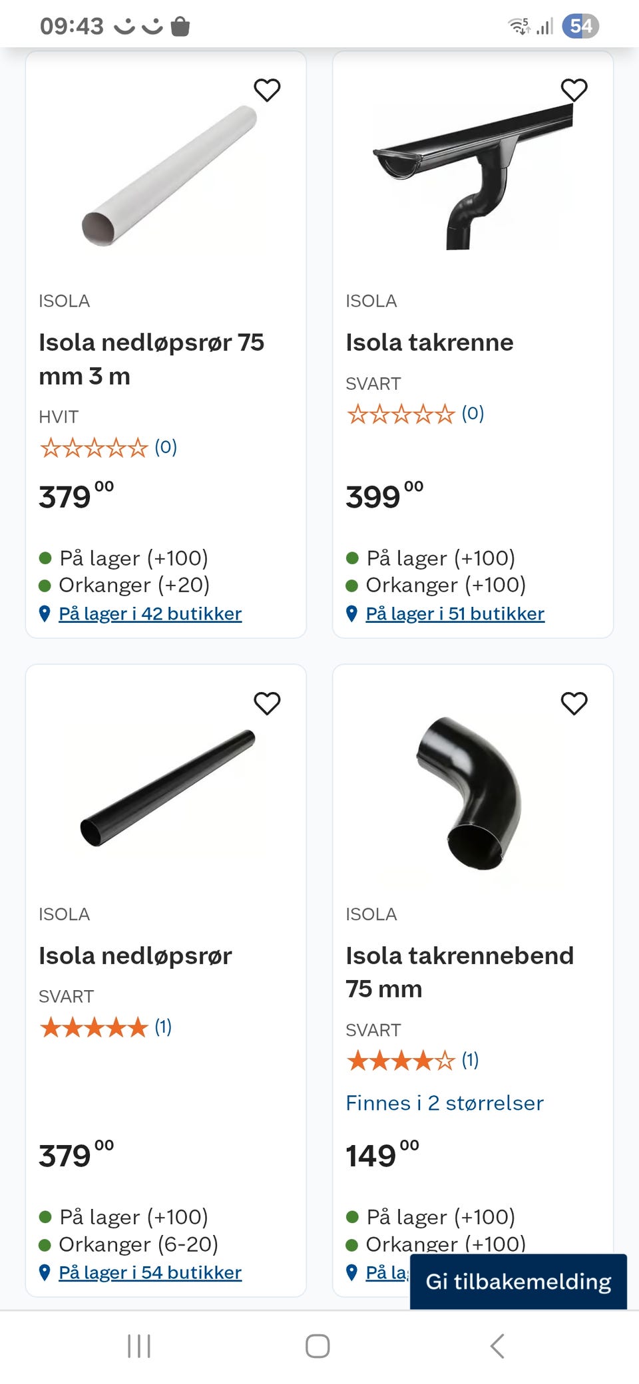Image resolution: width=639 pixels, height=1384 pixels.
Task: Add black Isola nedløpsrør to favorites
Action: click(267, 703)
